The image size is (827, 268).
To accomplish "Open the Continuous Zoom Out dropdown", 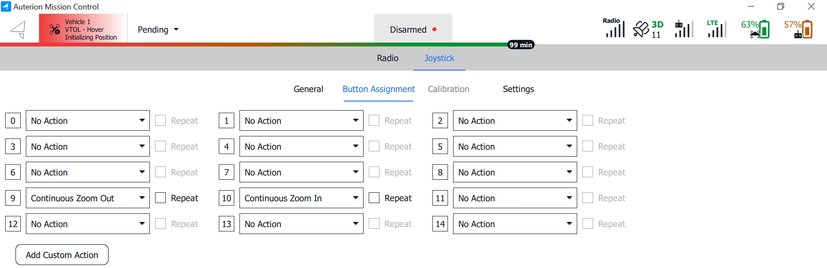I will coord(88,198).
